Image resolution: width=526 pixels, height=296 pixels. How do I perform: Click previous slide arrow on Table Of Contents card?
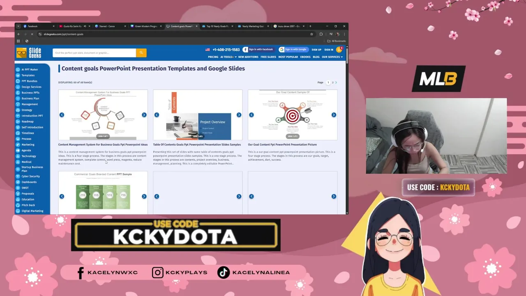click(x=157, y=115)
